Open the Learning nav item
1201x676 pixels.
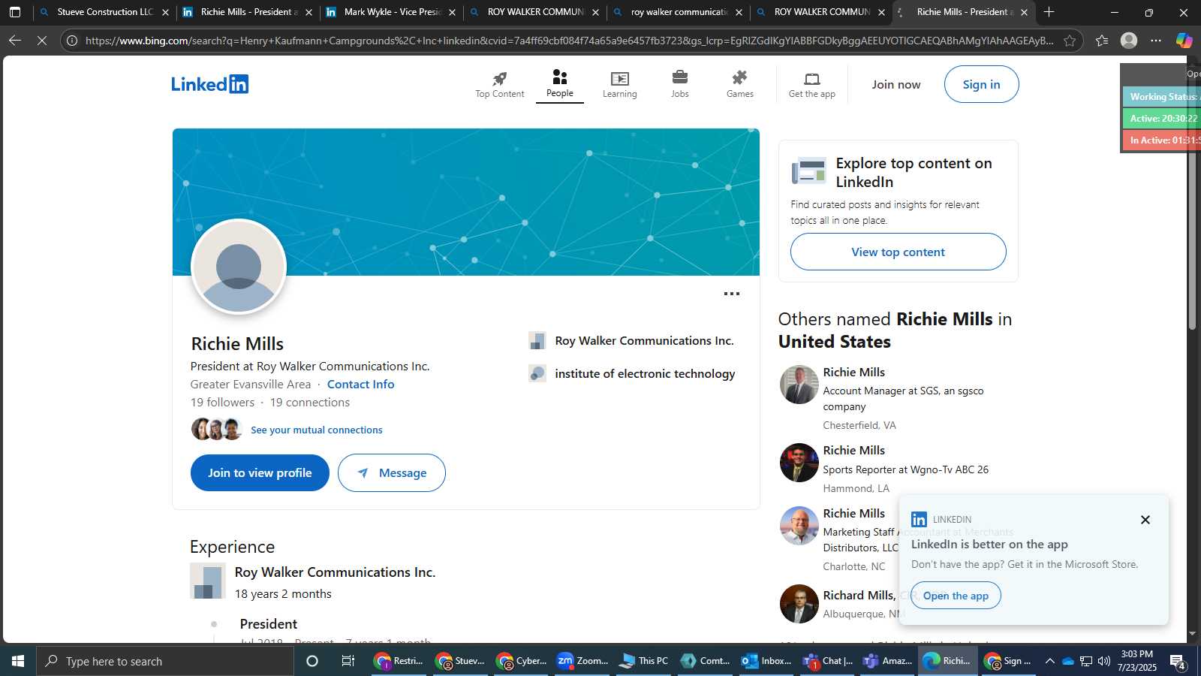click(x=619, y=84)
